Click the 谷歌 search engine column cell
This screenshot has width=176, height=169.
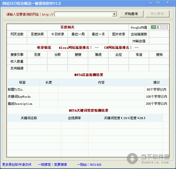pyautogui.click(x=57, y=54)
